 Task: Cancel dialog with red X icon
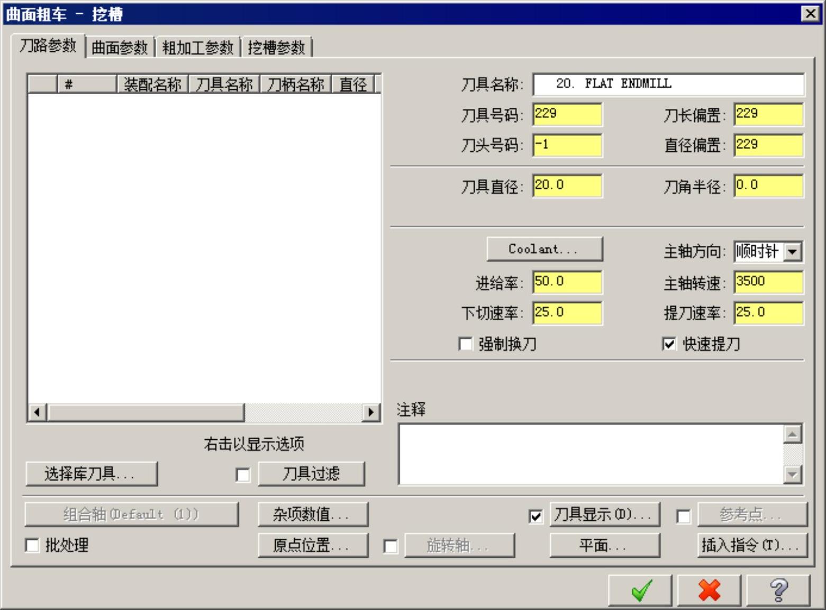[709, 590]
